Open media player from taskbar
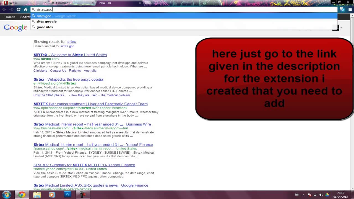Image resolution: width=354 pixels, height=199 pixels. pyautogui.click(x=52, y=195)
